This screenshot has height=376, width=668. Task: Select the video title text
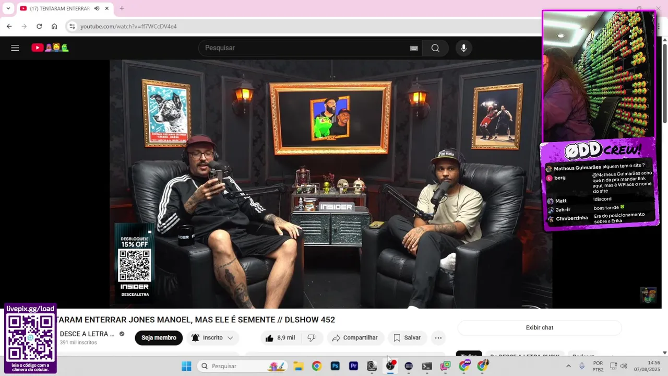[195, 320]
